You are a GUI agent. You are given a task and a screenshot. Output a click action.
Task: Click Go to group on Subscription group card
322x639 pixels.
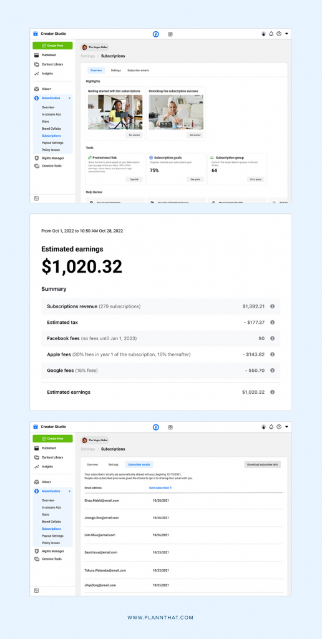tap(256, 179)
